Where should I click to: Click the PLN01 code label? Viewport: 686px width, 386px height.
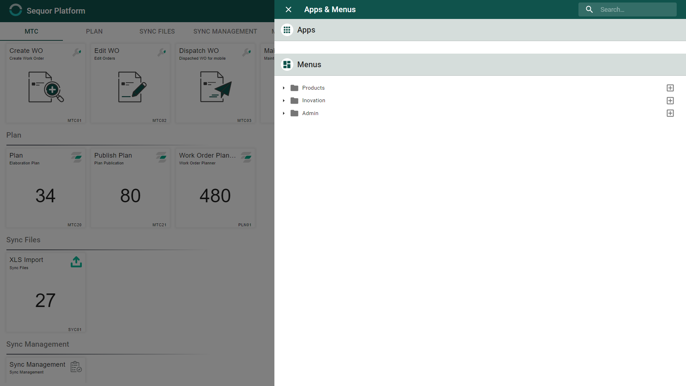[x=245, y=225]
